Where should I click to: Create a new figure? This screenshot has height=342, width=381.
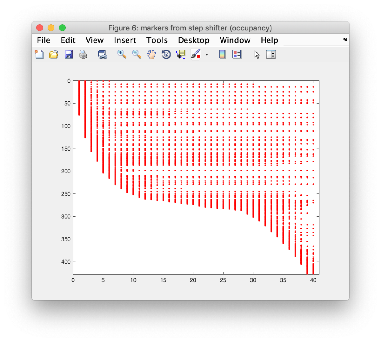pos(39,54)
